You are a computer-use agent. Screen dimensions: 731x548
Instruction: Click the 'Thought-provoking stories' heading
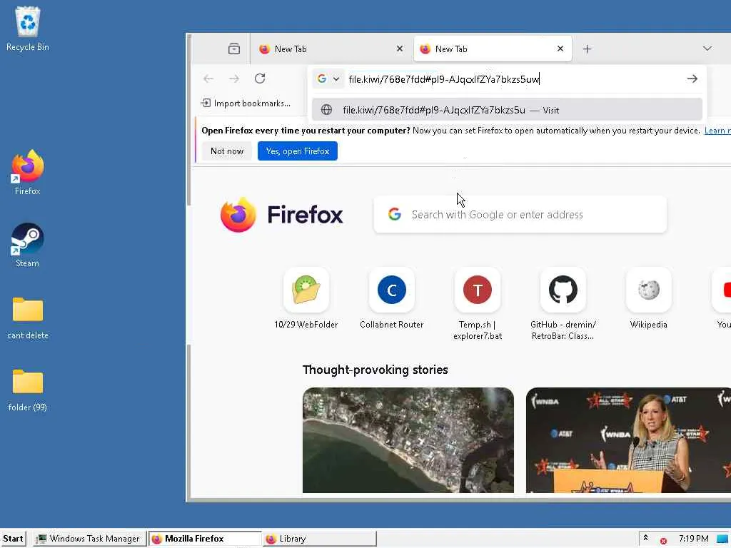375,370
